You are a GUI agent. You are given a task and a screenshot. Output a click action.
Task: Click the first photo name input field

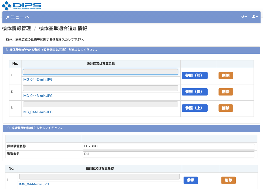click(100, 72)
